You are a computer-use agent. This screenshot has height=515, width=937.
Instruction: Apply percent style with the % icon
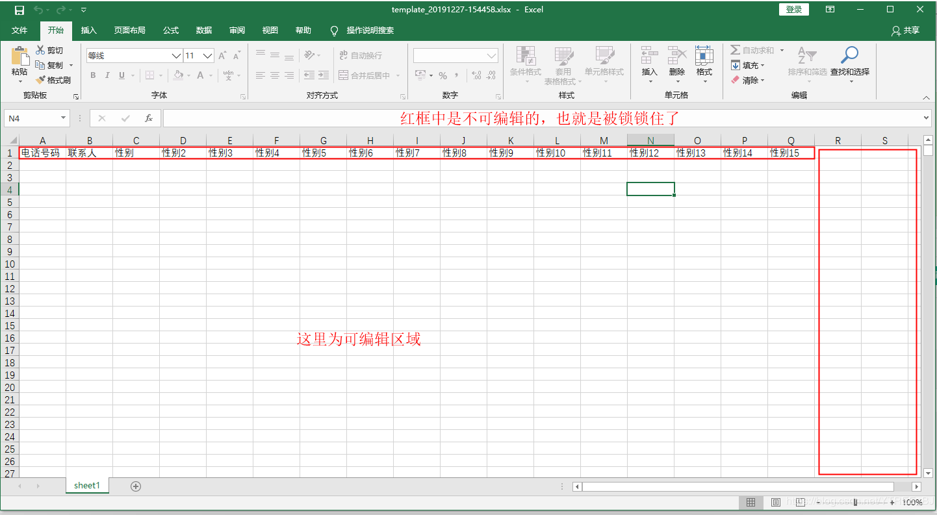tap(443, 75)
